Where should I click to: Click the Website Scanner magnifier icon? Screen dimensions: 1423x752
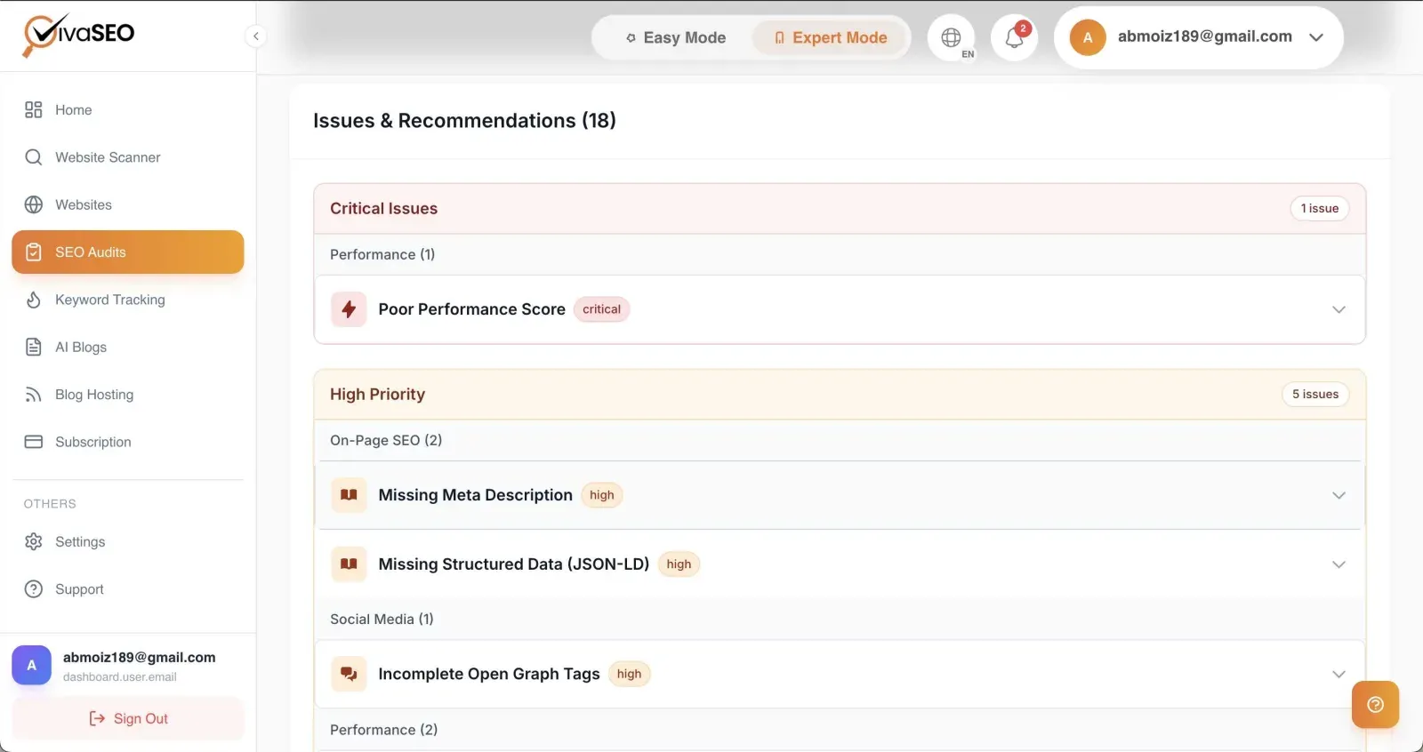coord(34,157)
